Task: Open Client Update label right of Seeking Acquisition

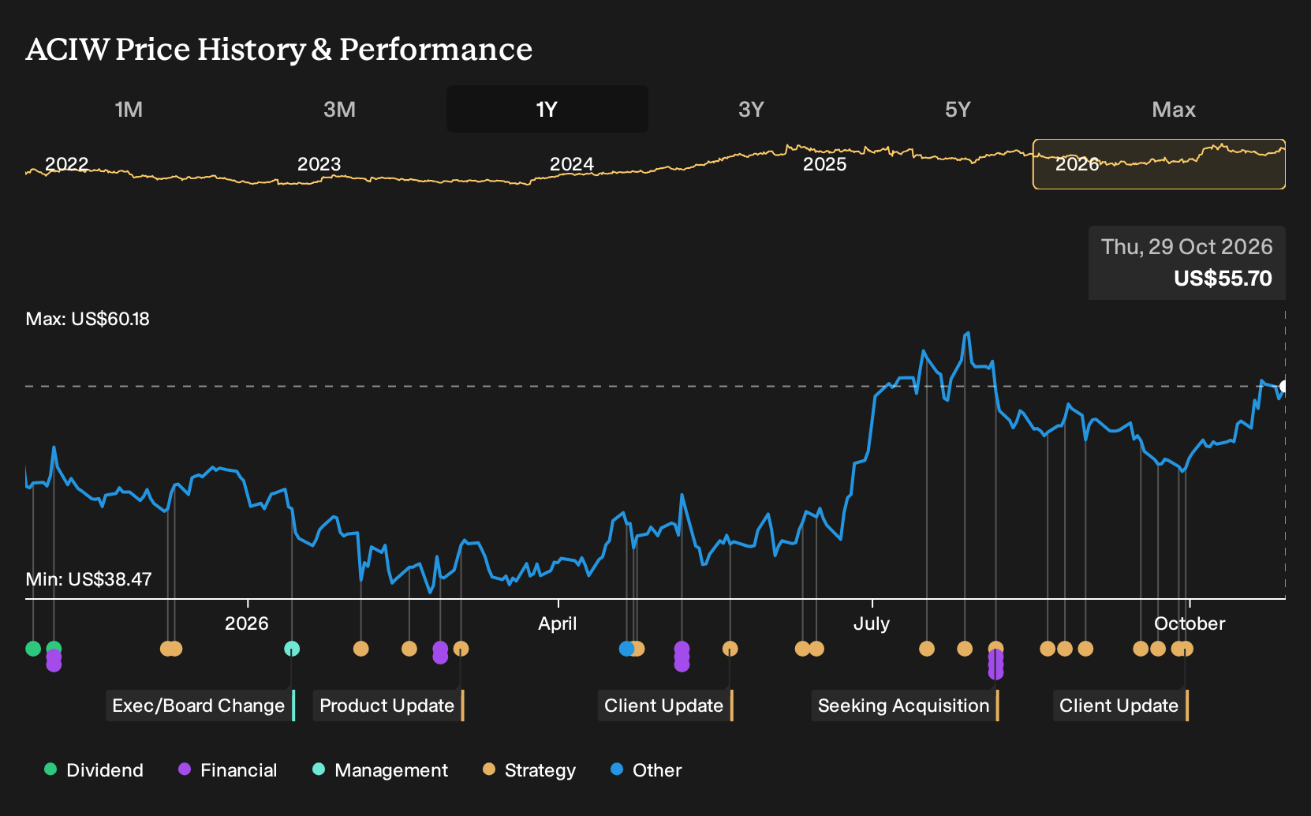Action: [1121, 706]
